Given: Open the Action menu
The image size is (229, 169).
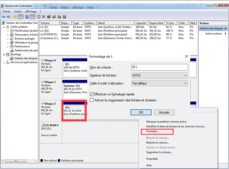Looking at the screenshot, I should pyautogui.click(x=18, y=11).
